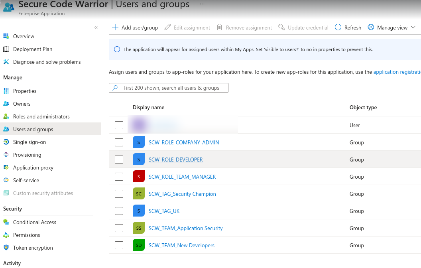The height and width of the screenshot is (268, 421).
Task: Collapse the left navigation pane
Action: pyautogui.click(x=96, y=28)
